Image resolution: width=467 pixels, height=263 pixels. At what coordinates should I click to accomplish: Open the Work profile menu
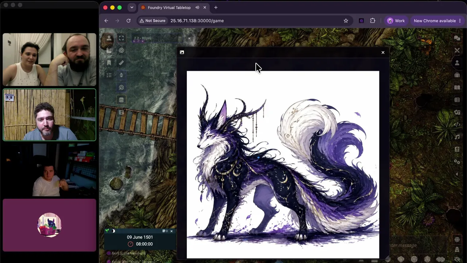click(x=396, y=21)
